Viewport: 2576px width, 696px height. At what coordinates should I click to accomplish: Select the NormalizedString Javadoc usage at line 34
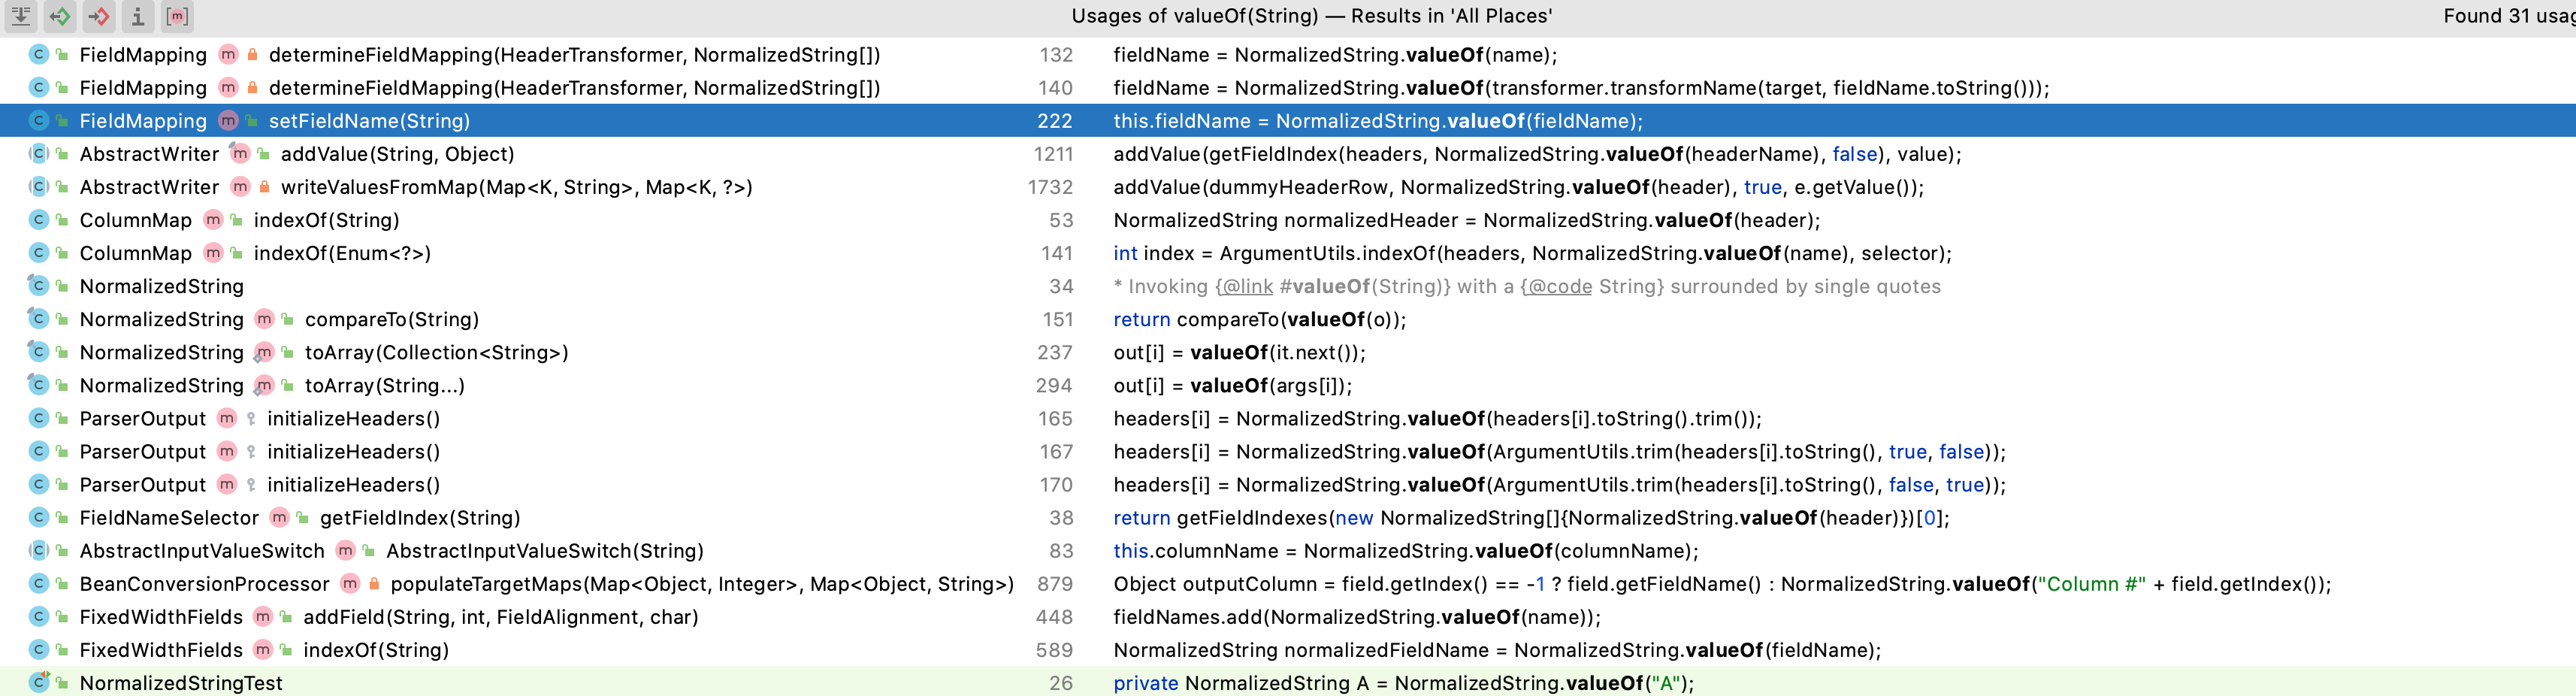coord(1288,285)
